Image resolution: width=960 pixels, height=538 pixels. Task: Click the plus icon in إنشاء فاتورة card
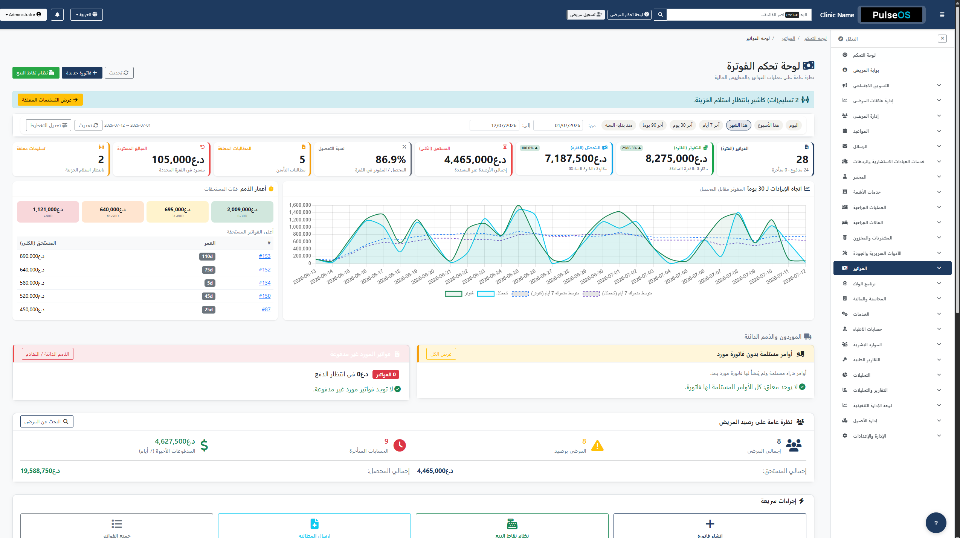pyautogui.click(x=710, y=524)
